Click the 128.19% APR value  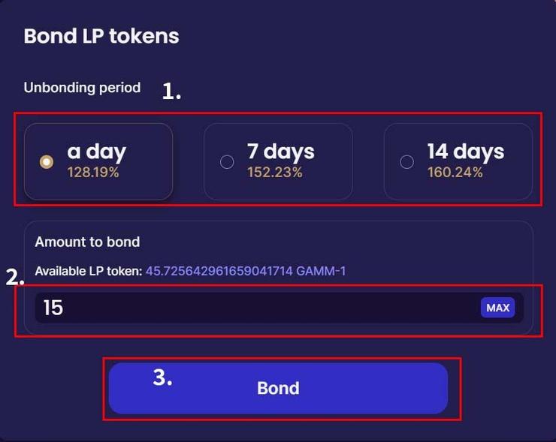pyautogui.click(x=93, y=173)
